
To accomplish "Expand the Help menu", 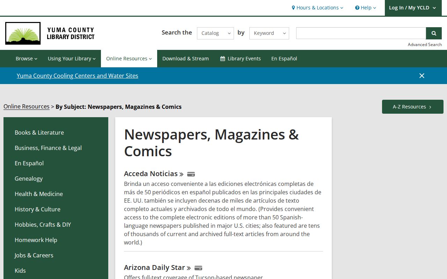I will (366, 8).
